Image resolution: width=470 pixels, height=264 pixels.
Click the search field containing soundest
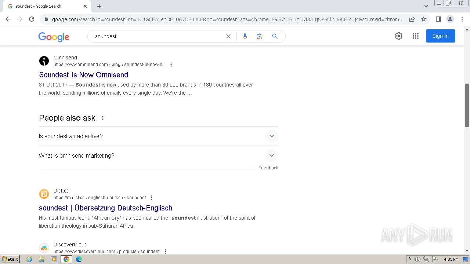[158, 36]
